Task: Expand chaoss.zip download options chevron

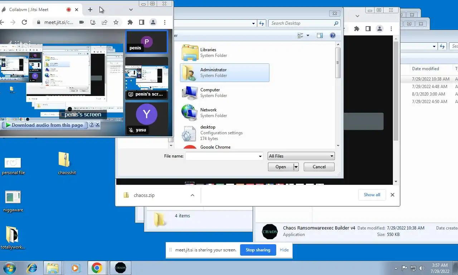Action: pyautogui.click(x=193, y=195)
